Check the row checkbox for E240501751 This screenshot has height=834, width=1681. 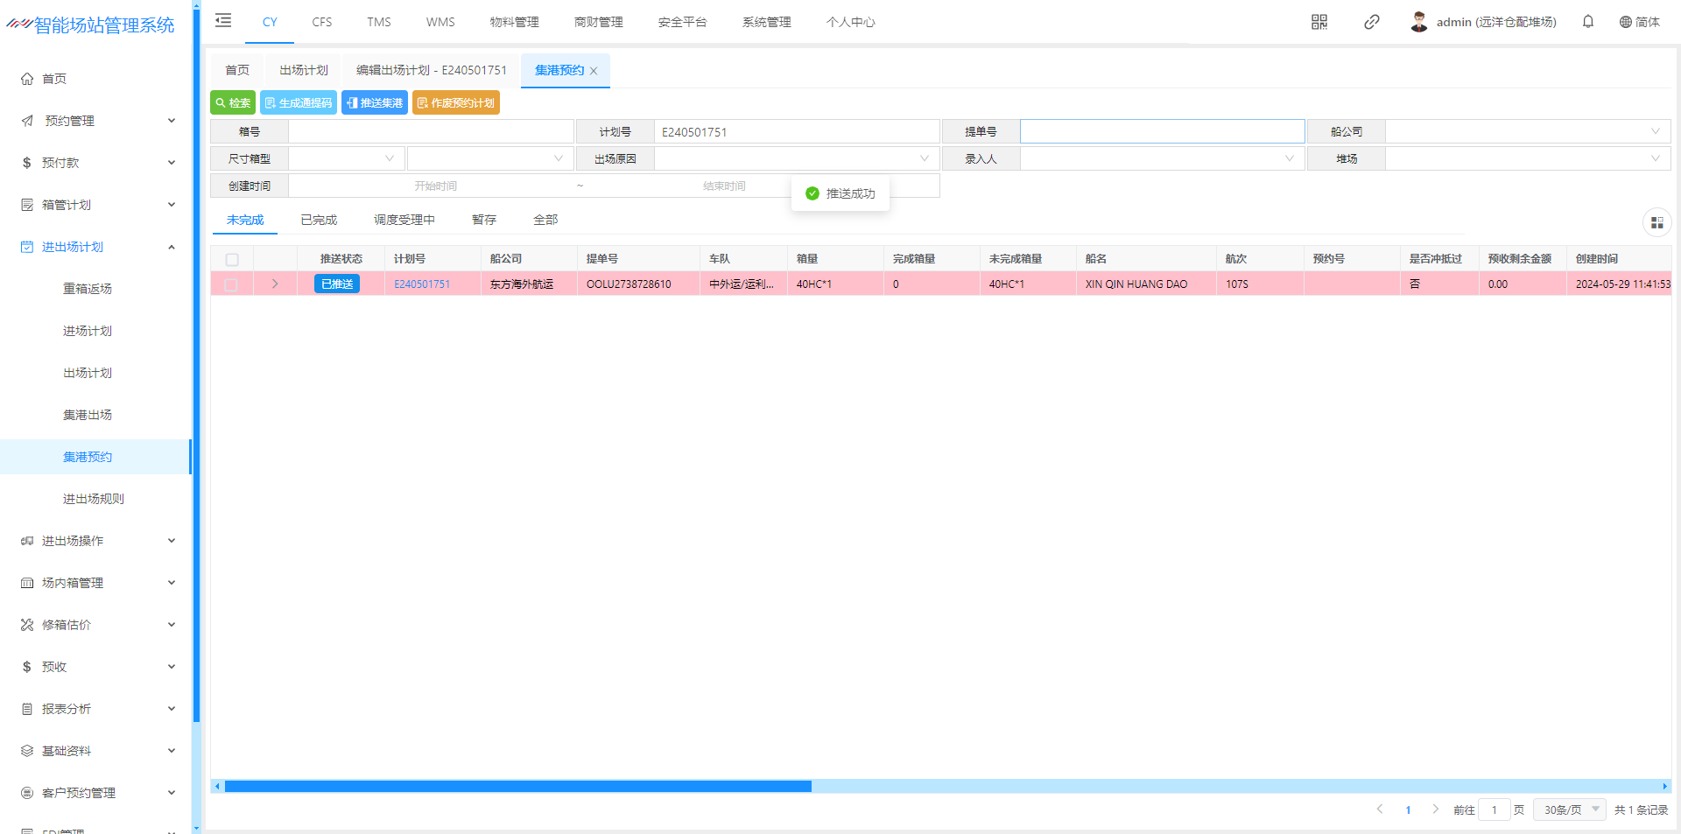tap(231, 284)
